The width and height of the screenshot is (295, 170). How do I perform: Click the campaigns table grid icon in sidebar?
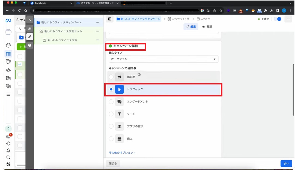pos(8,54)
